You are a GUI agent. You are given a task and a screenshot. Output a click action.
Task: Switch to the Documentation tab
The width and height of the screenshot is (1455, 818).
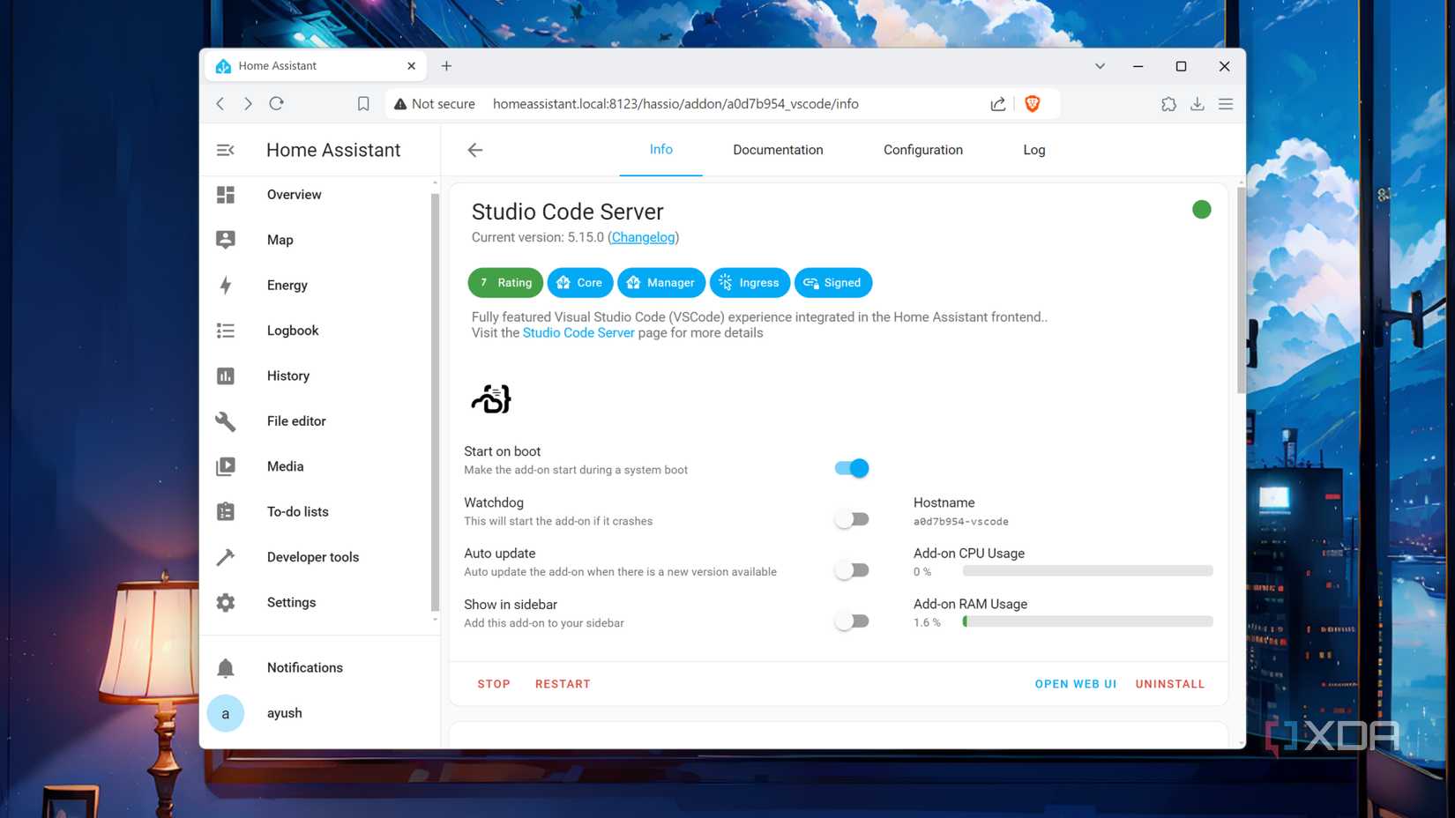point(778,149)
